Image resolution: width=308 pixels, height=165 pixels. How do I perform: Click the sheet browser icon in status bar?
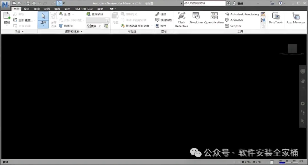click(x=272, y=162)
